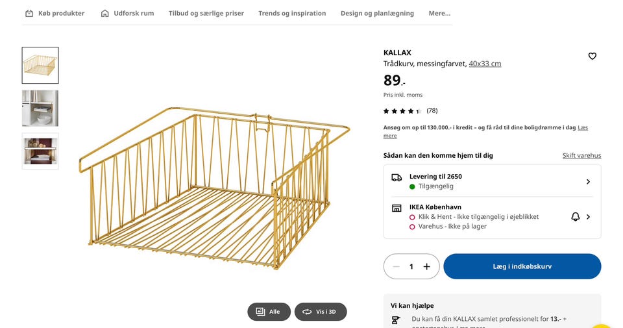The width and height of the screenshot is (623, 328).
Task: Expand IKEA København store details chevron
Action: pos(588,217)
